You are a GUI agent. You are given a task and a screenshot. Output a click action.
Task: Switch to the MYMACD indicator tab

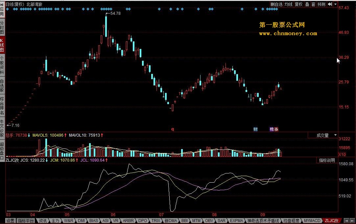(312, 221)
